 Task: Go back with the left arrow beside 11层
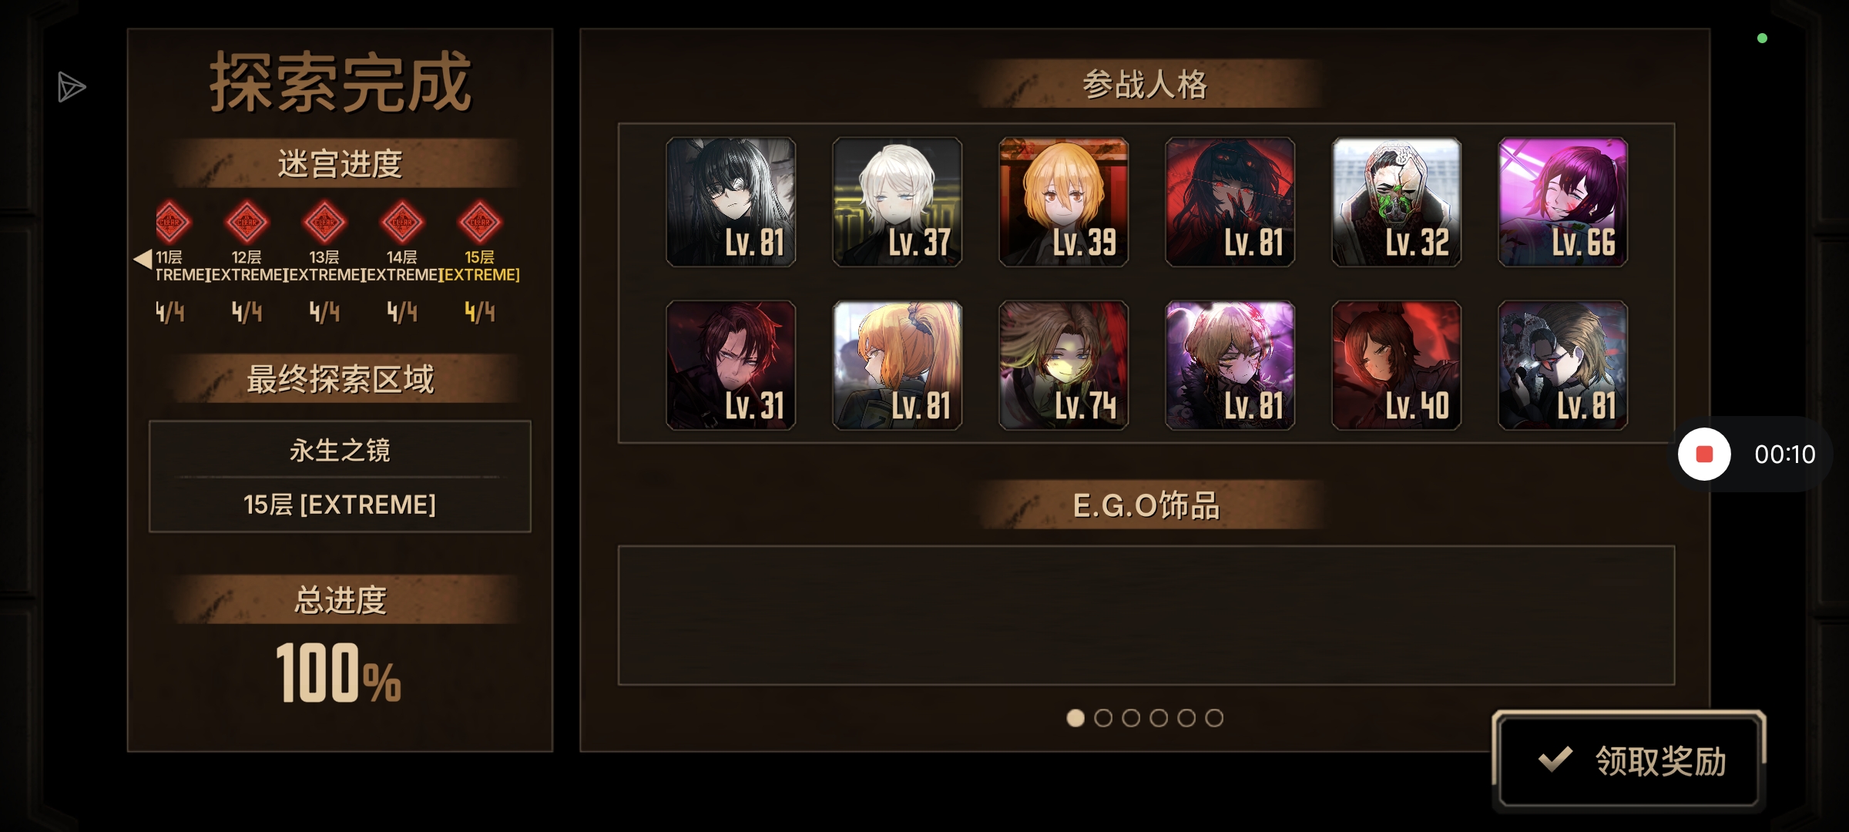coord(143,259)
